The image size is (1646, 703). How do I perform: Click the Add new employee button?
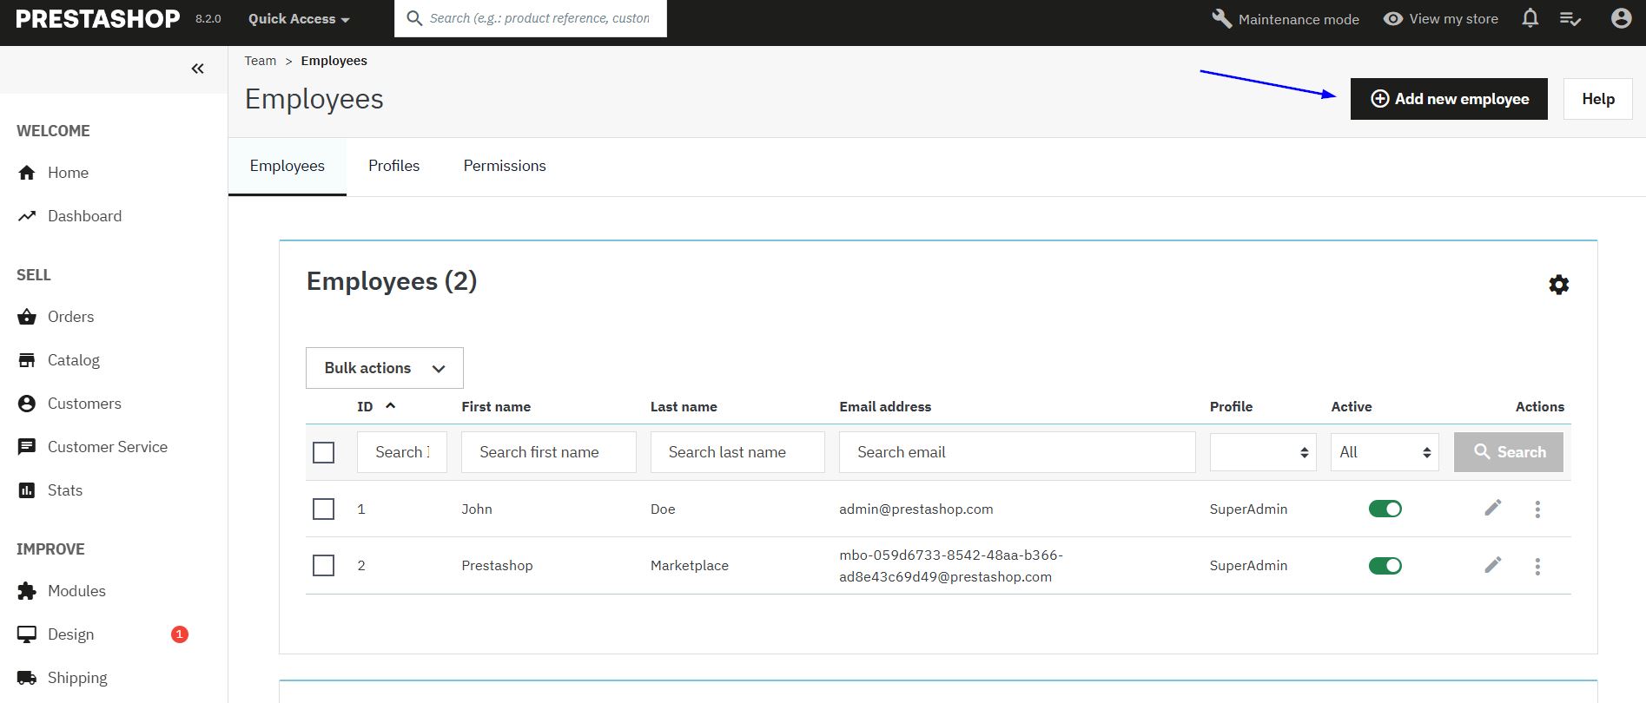[x=1448, y=99]
